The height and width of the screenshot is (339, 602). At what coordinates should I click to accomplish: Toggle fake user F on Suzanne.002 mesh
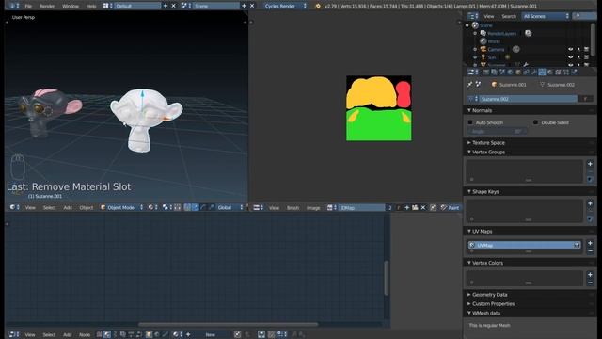point(585,99)
